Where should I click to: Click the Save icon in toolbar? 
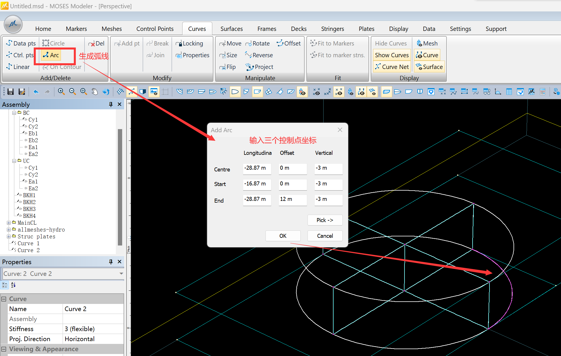click(11, 92)
